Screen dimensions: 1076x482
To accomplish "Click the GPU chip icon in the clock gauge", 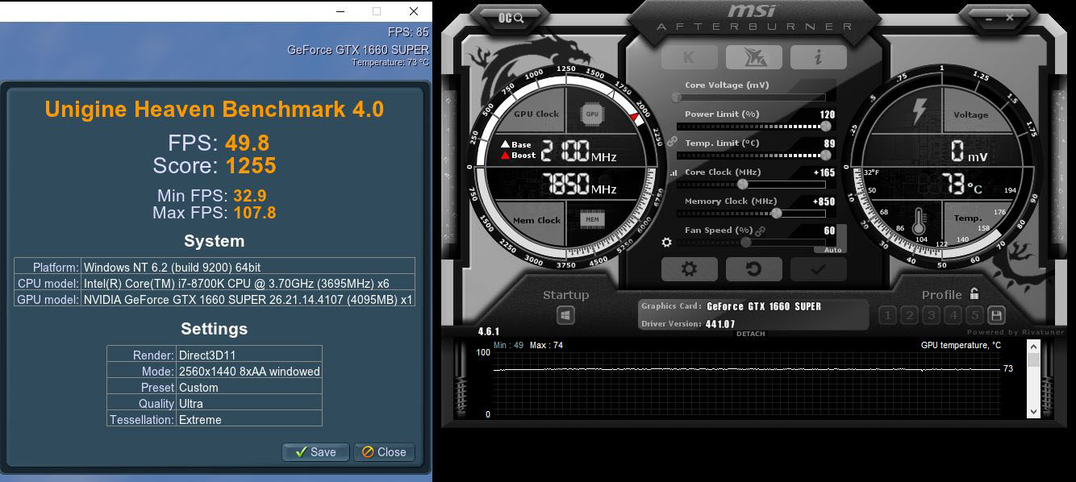I will tap(592, 114).
